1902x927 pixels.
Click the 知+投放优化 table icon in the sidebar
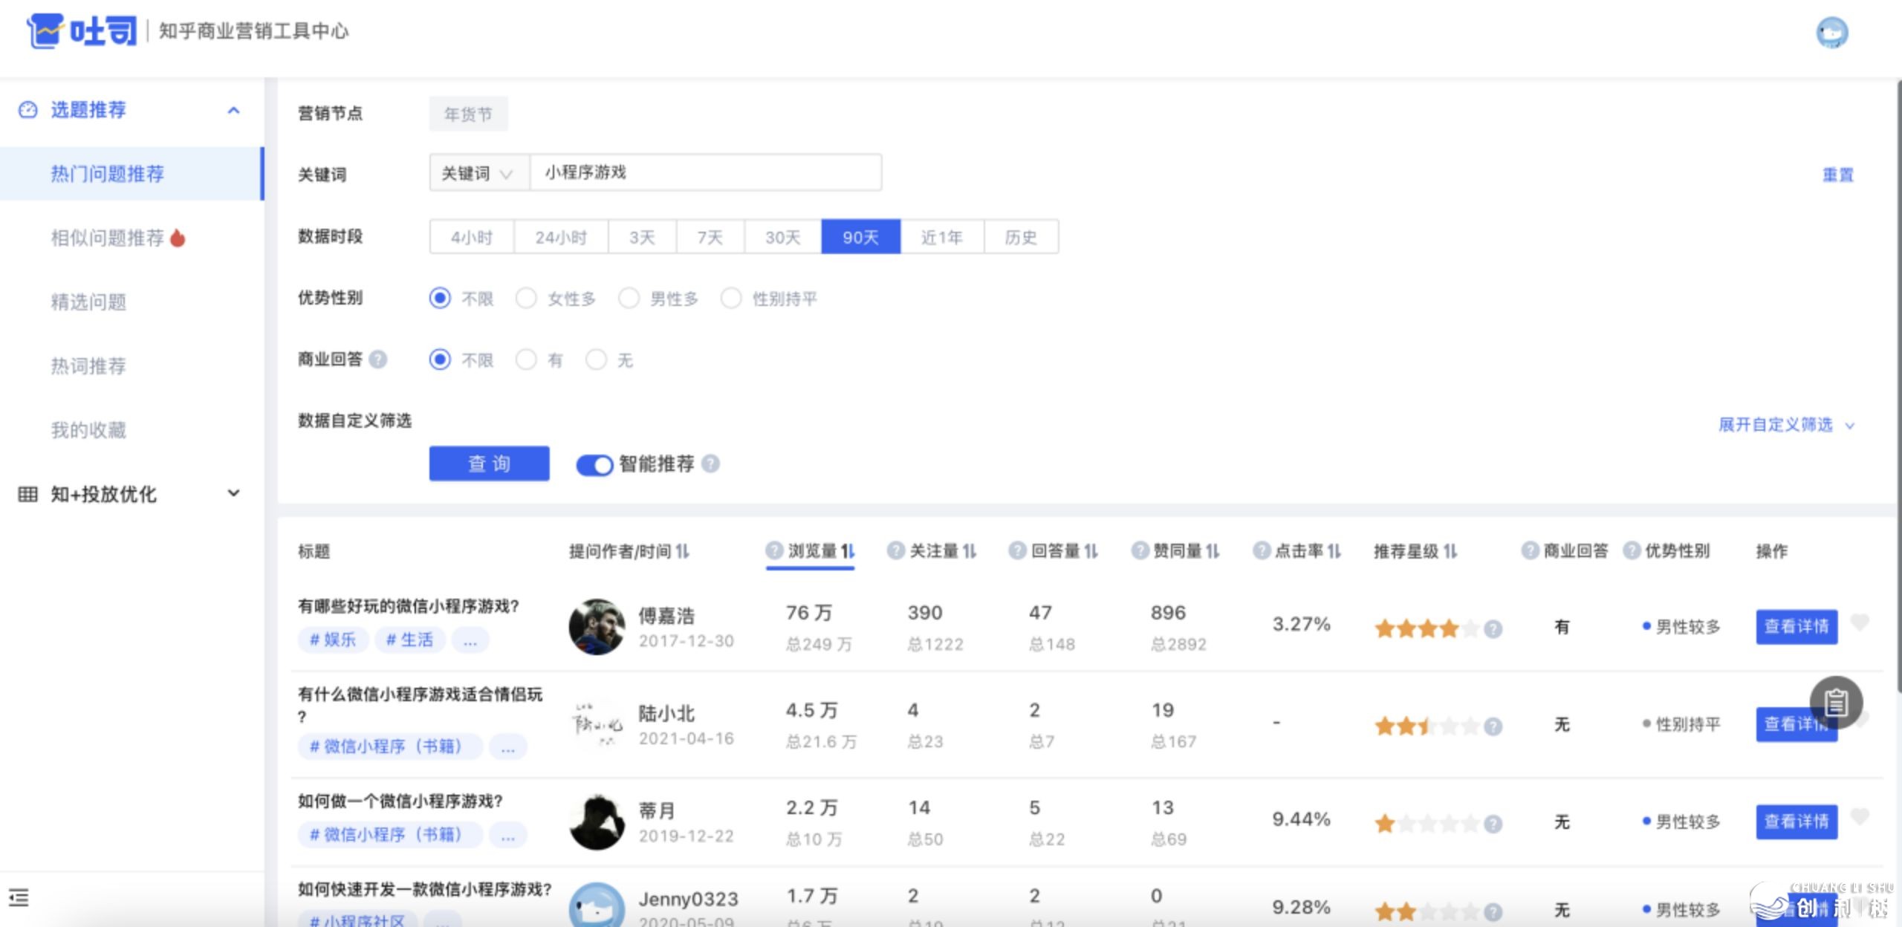(27, 494)
